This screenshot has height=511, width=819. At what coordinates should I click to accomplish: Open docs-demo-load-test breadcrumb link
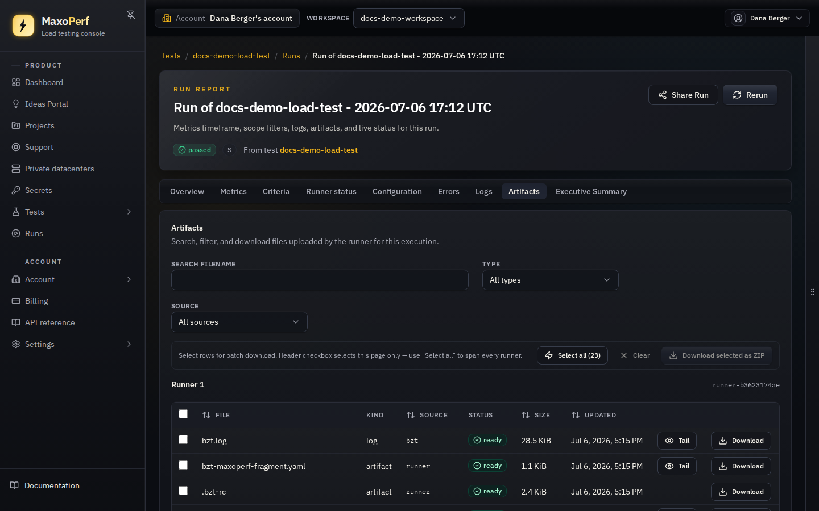coord(231,56)
